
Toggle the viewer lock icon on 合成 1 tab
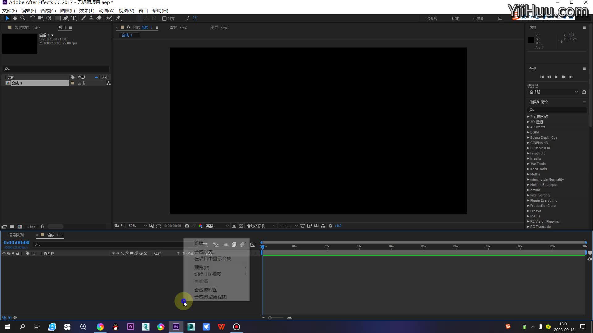click(128, 27)
